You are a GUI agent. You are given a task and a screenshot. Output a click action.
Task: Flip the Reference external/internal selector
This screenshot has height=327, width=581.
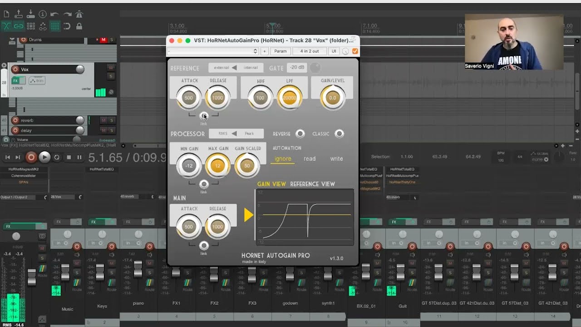[x=236, y=68]
